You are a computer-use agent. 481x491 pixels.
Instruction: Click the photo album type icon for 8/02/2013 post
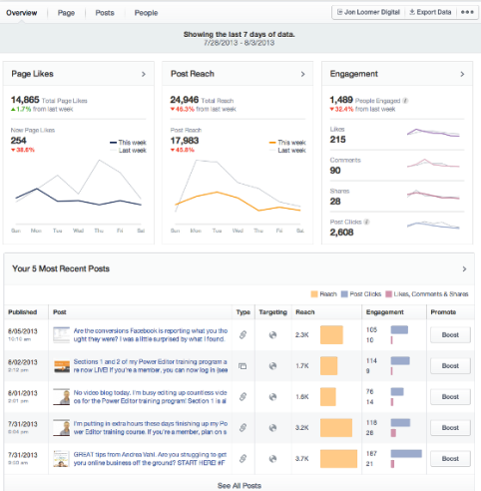click(242, 366)
